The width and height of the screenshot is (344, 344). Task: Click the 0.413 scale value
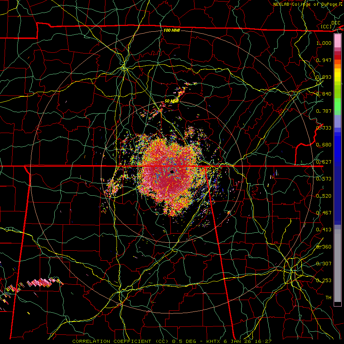coord(324,230)
